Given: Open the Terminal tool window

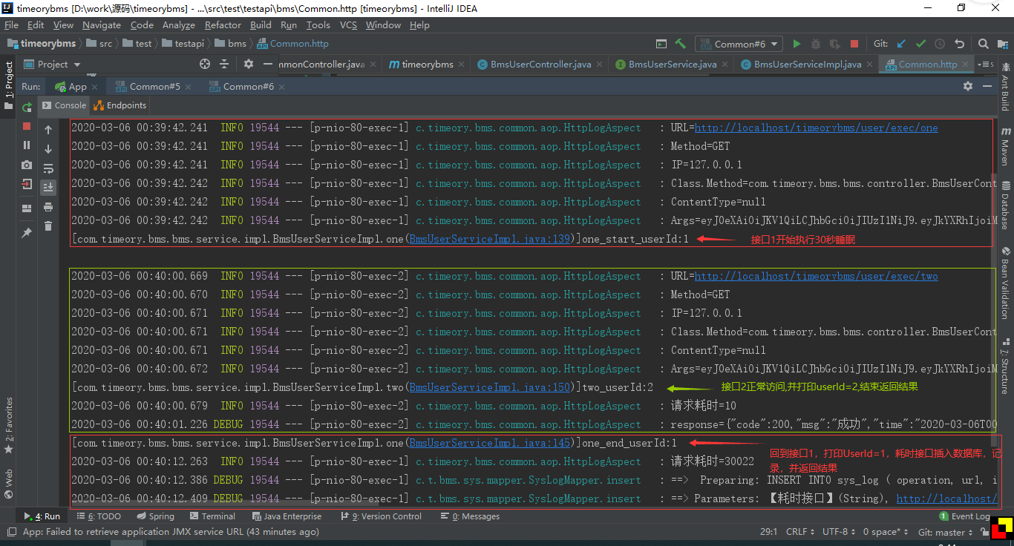Looking at the screenshot, I should (x=212, y=516).
